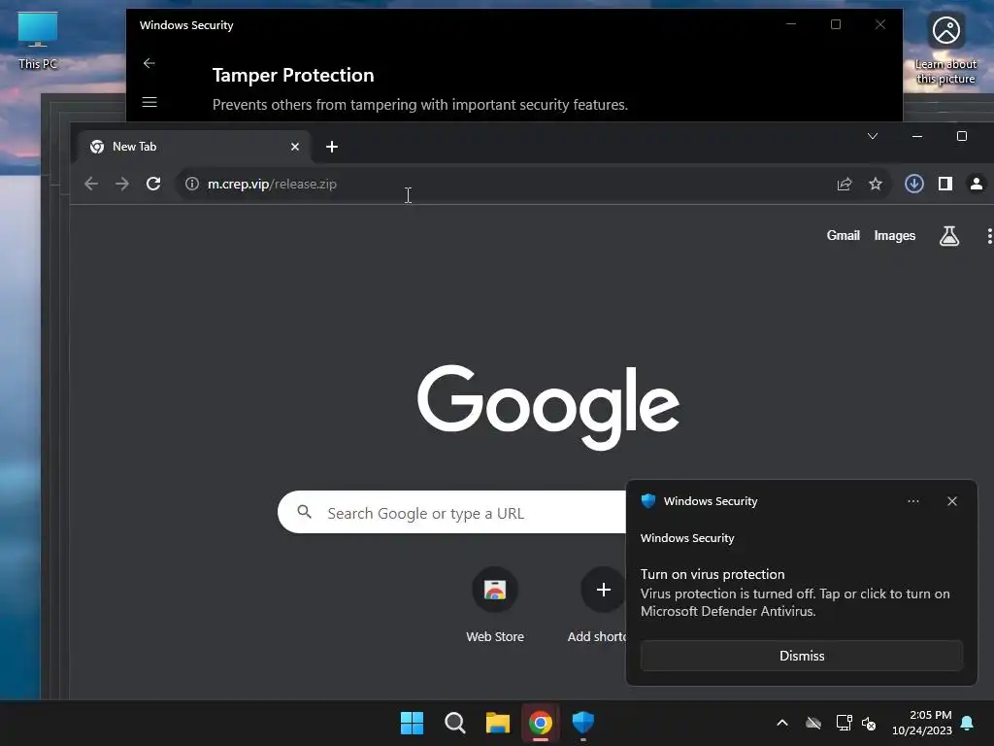
Task: Click the Add shortcut plus button
Action: tap(603, 590)
